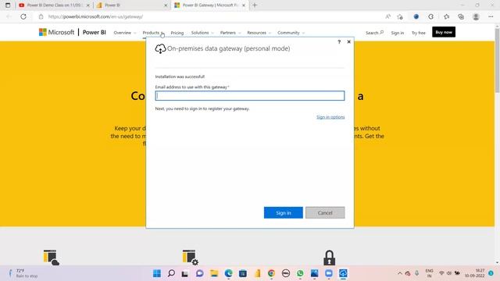Open Power BI Desktop from the taskbar
The image size is (500, 281).
[258, 273]
